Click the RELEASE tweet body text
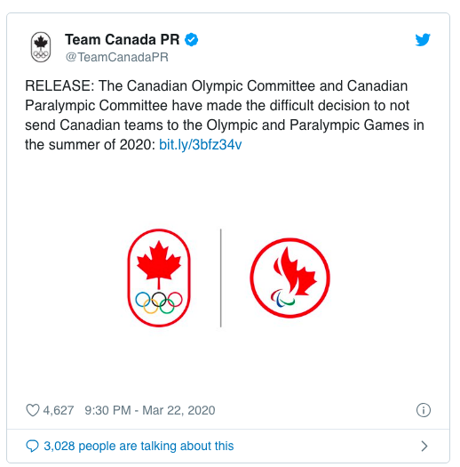 click(225, 115)
